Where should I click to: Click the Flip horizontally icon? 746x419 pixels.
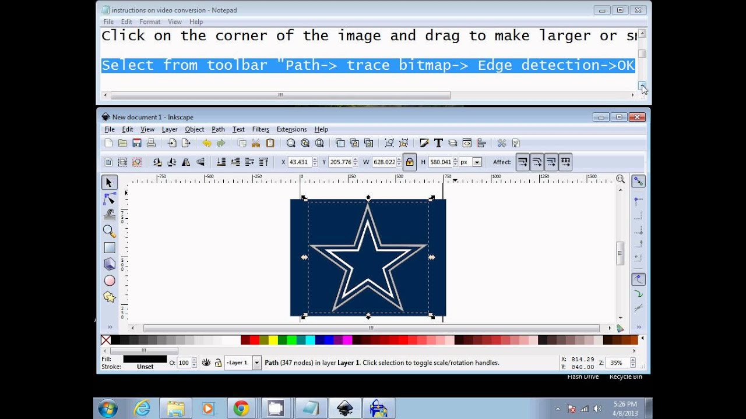pyautogui.click(x=186, y=162)
